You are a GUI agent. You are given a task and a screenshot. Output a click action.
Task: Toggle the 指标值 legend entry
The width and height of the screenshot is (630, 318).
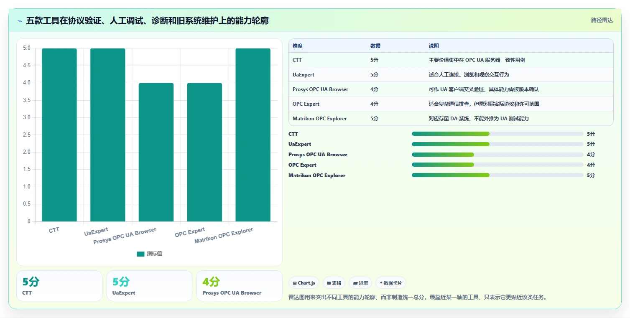coord(149,254)
